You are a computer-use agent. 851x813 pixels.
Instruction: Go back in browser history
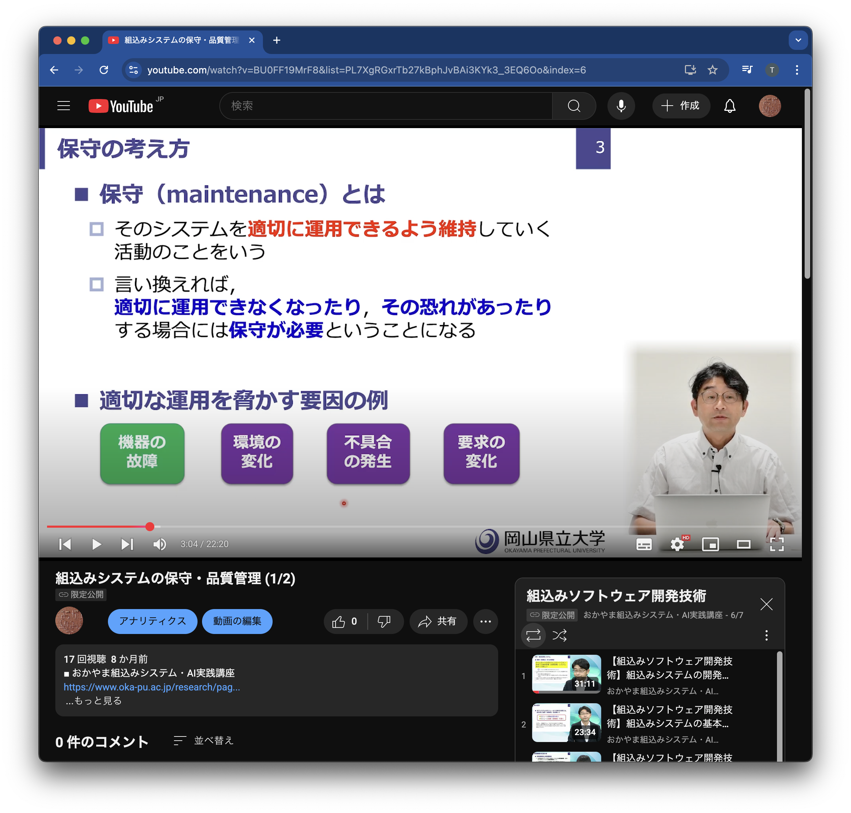(54, 70)
